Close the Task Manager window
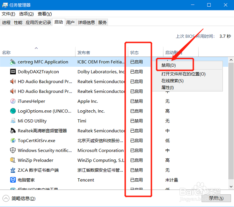The height and width of the screenshot is (207, 234). click(226, 5)
